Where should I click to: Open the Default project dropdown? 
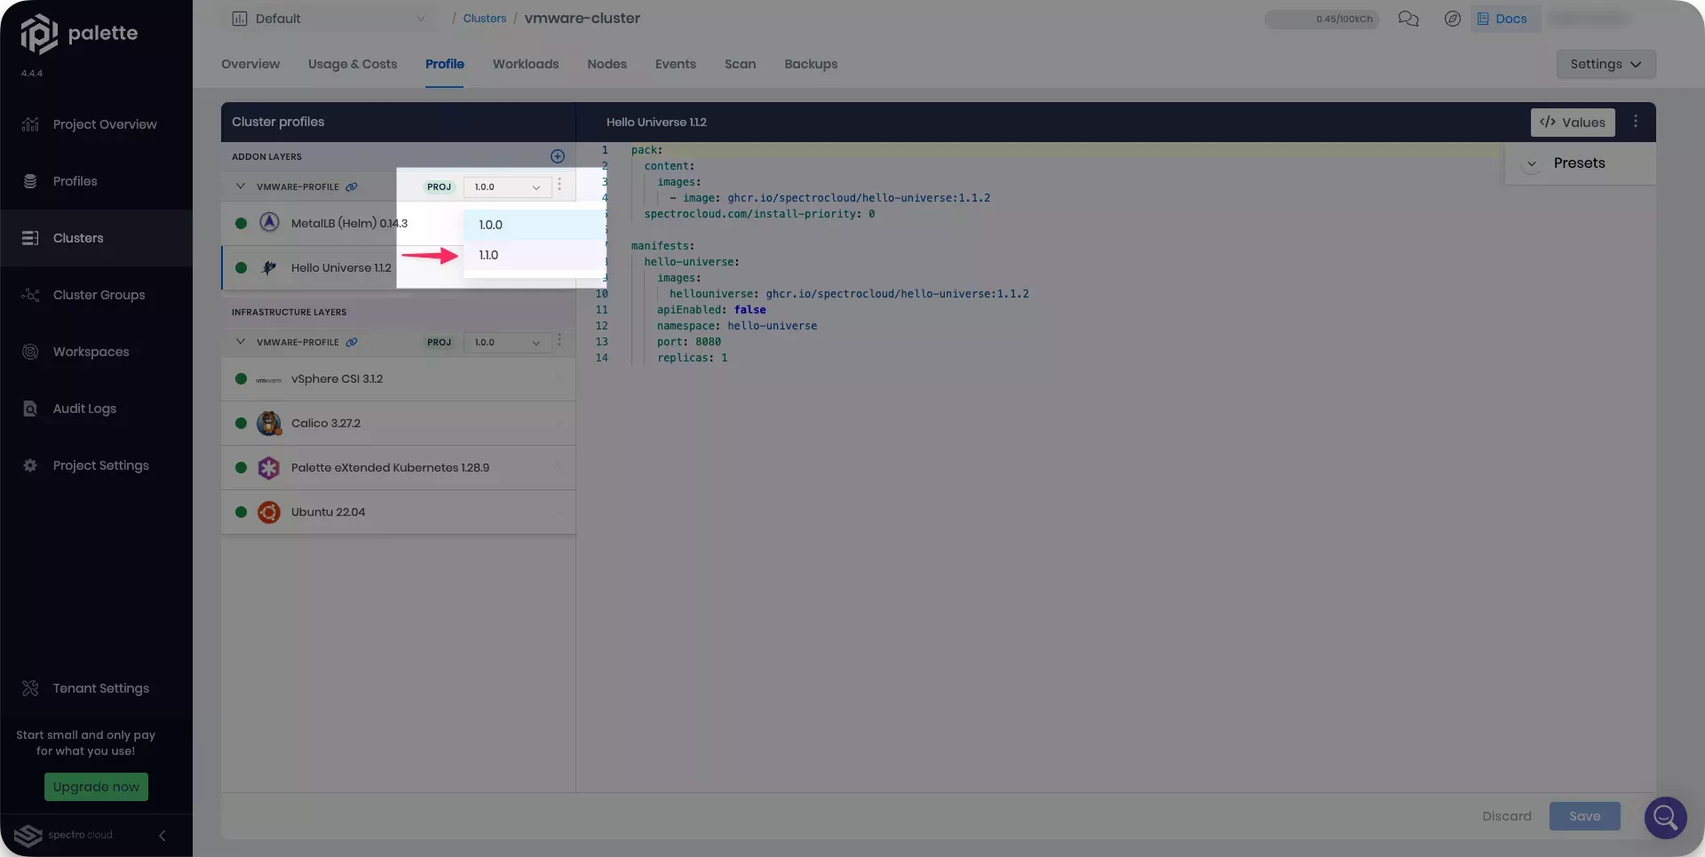click(x=329, y=19)
